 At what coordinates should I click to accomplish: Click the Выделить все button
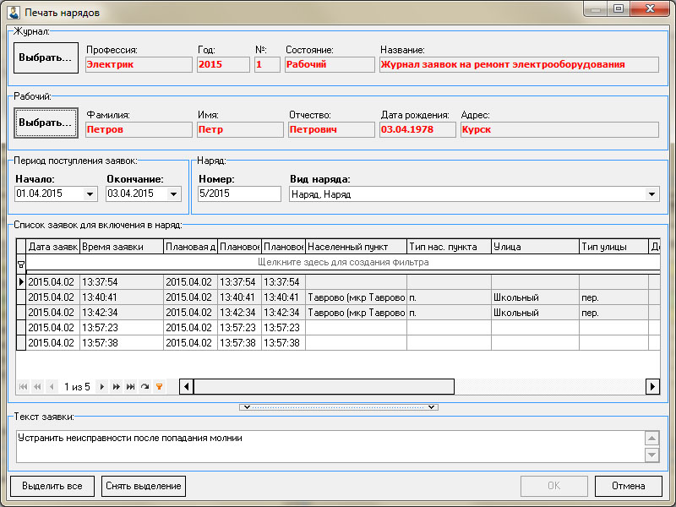52,486
